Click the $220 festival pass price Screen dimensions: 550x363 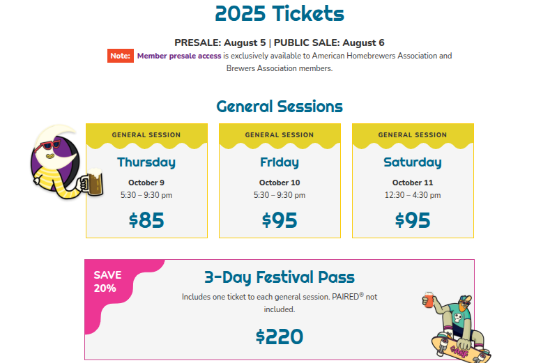tap(280, 337)
